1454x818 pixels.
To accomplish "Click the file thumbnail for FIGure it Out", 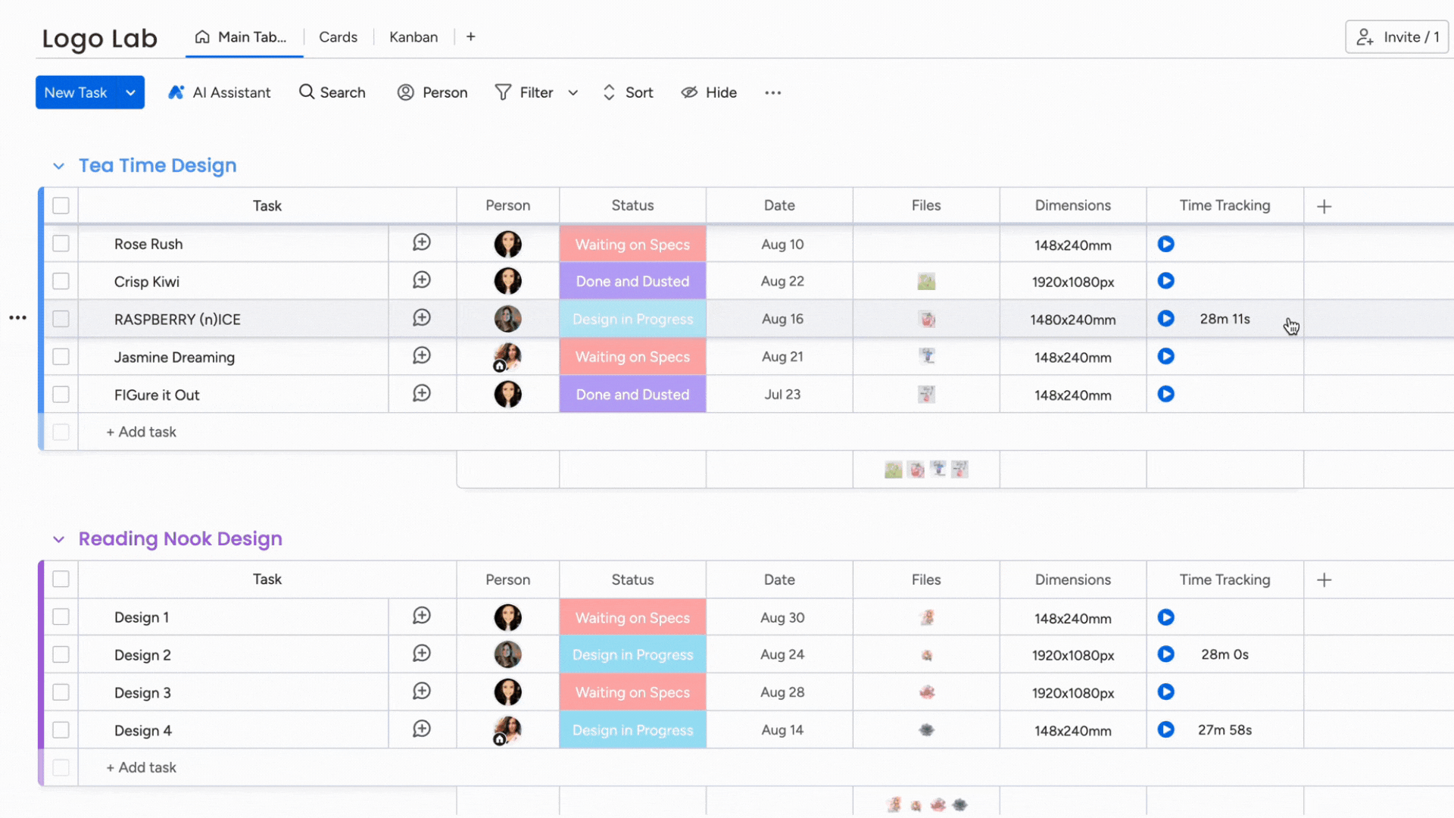I will [925, 394].
